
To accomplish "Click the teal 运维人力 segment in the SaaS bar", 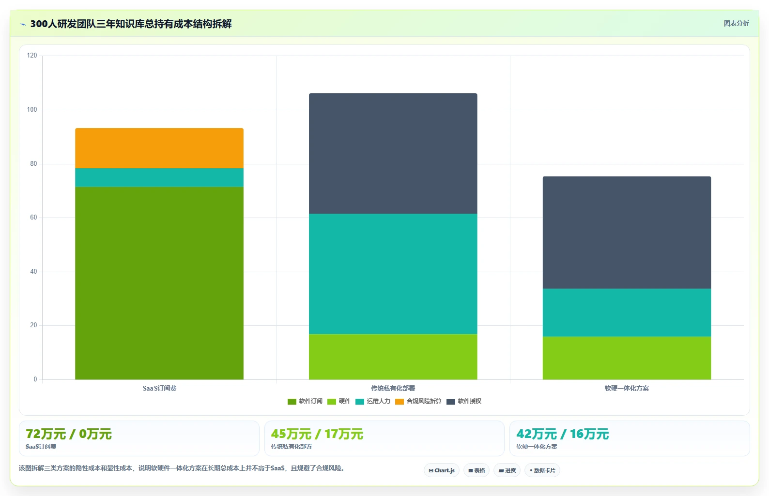I will (159, 178).
